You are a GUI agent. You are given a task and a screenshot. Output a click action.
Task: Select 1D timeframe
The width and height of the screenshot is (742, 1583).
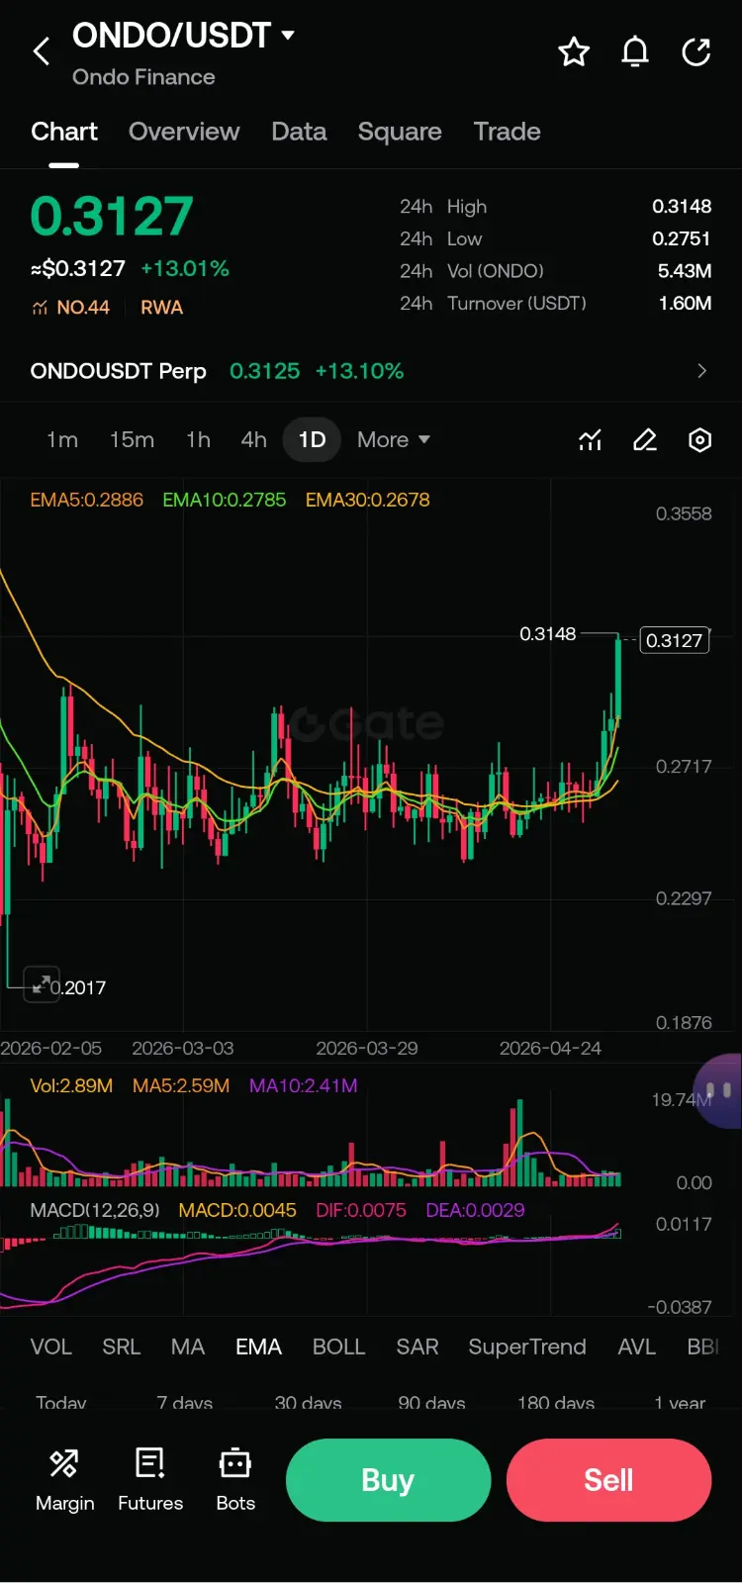[312, 439]
